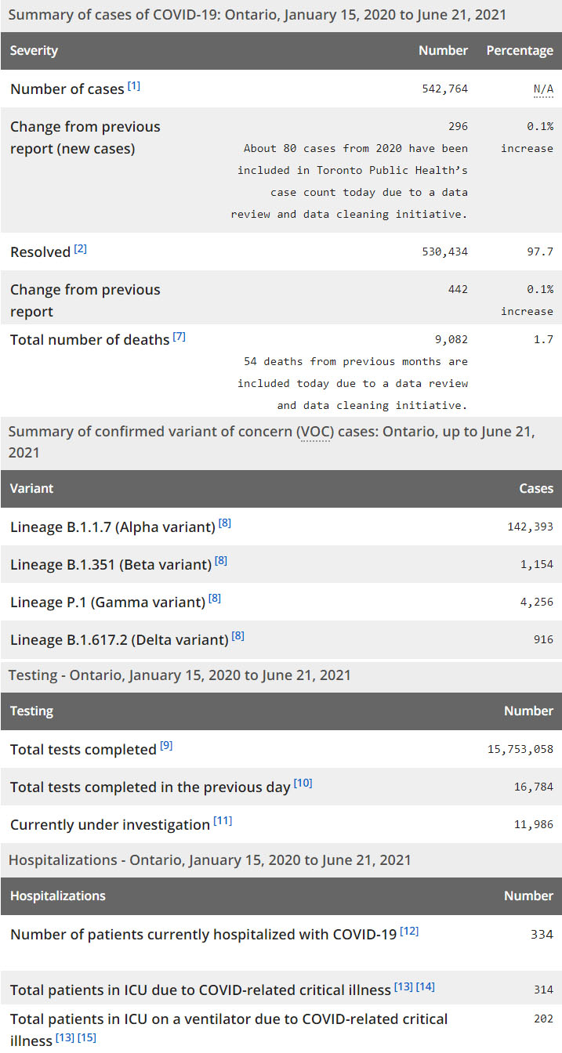Click footnote 8 on the Alpha variant row
The image size is (562, 1053).
point(225,523)
